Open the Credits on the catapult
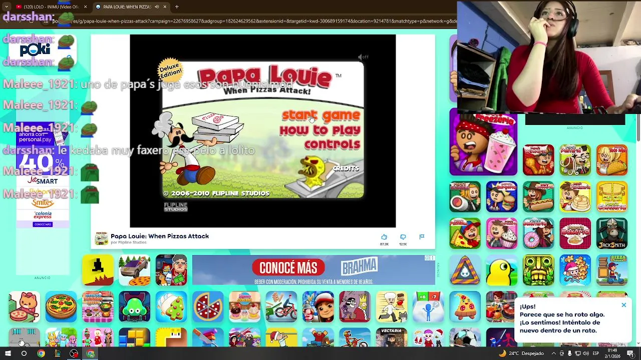 pyautogui.click(x=346, y=168)
